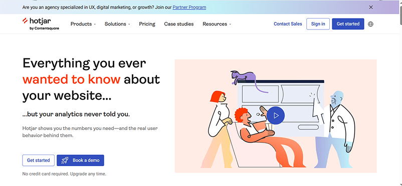The width and height of the screenshot is (402, 186).
Task: Click the Book a demo button
Action: click(80, 160)
